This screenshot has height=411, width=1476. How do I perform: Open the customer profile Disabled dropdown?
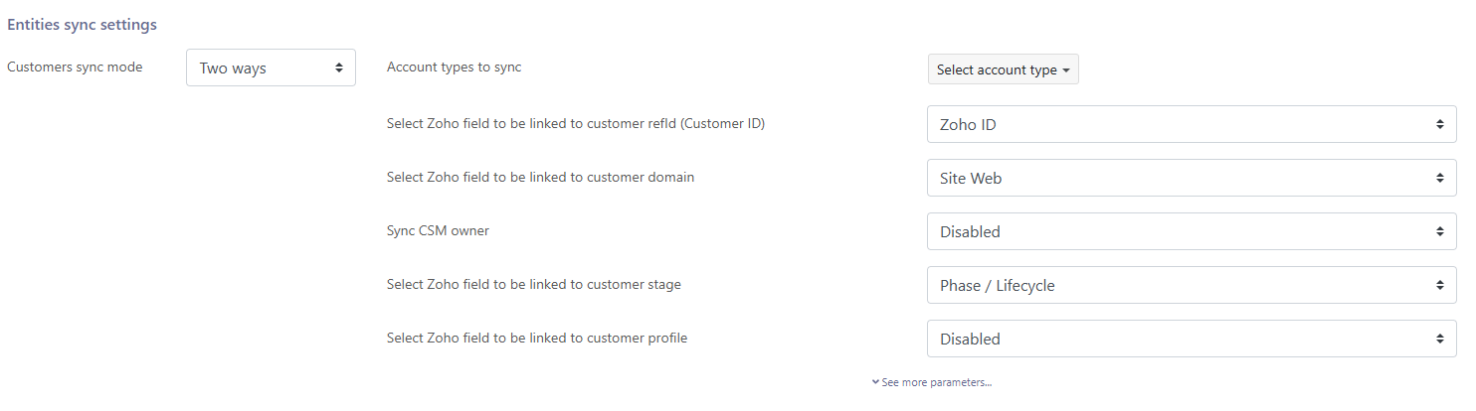[1191, 339]
